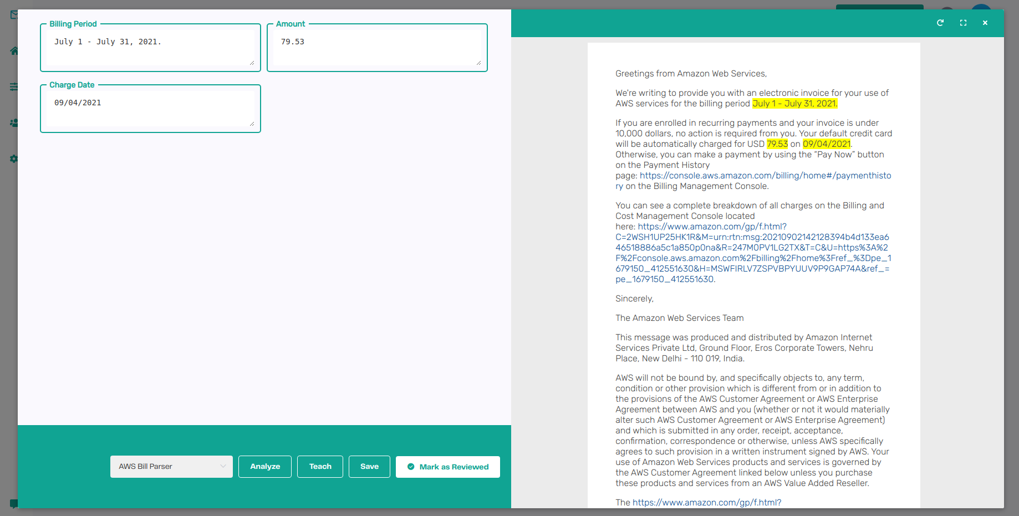Click the 'Billing Period' field label
The height and width of the screenshot is (516, 1019).
pyautogui.click(x=73, y=24)
